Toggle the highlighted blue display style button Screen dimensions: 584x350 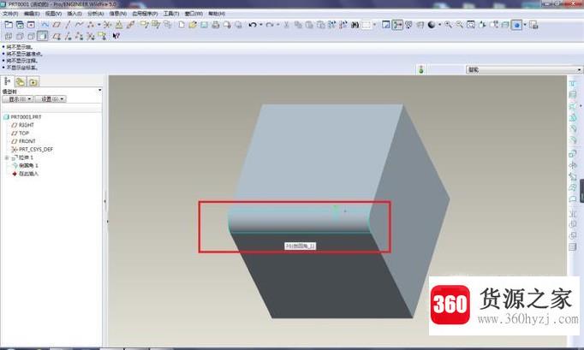pos(516,25)
